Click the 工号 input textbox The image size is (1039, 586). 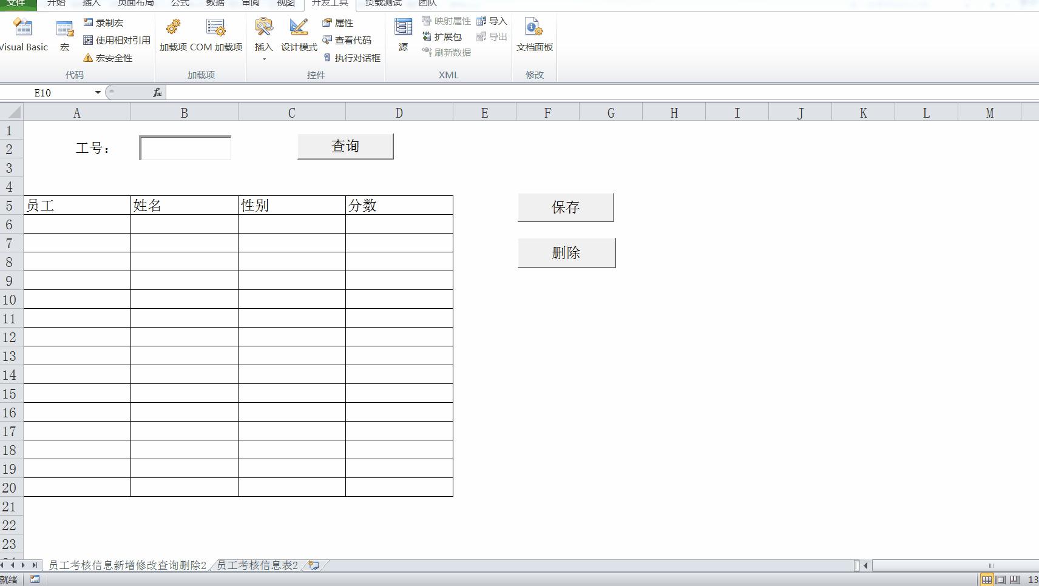pos(184,147)
